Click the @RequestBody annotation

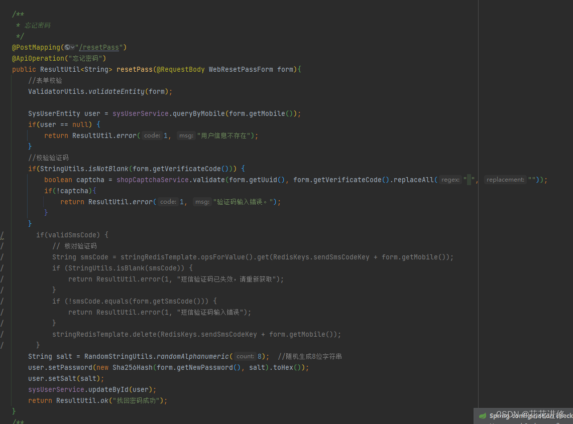coord(180,69)
